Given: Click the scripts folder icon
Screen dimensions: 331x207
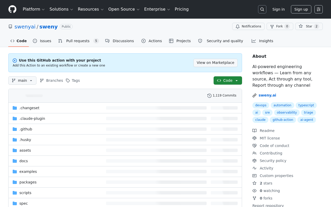Looking at the screenshot, I should pos(15,193).
